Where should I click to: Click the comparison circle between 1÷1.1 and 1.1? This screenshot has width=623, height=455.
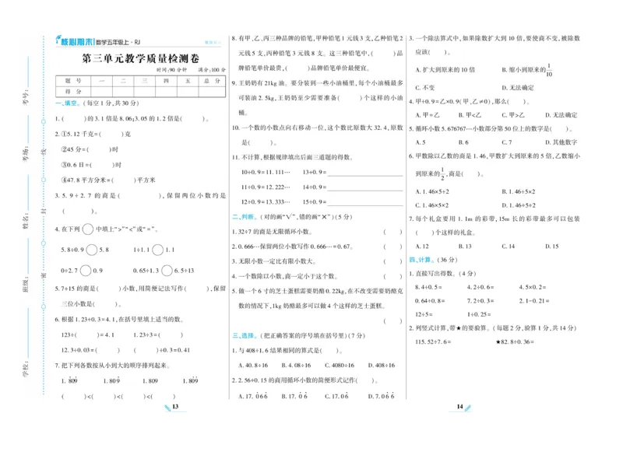(x=157, y=250)
